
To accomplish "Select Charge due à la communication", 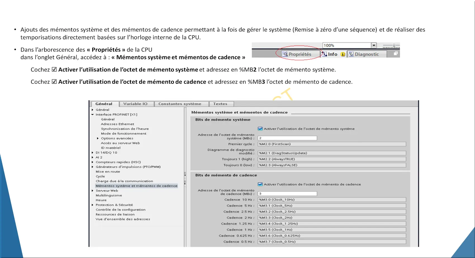I will 124,181.
